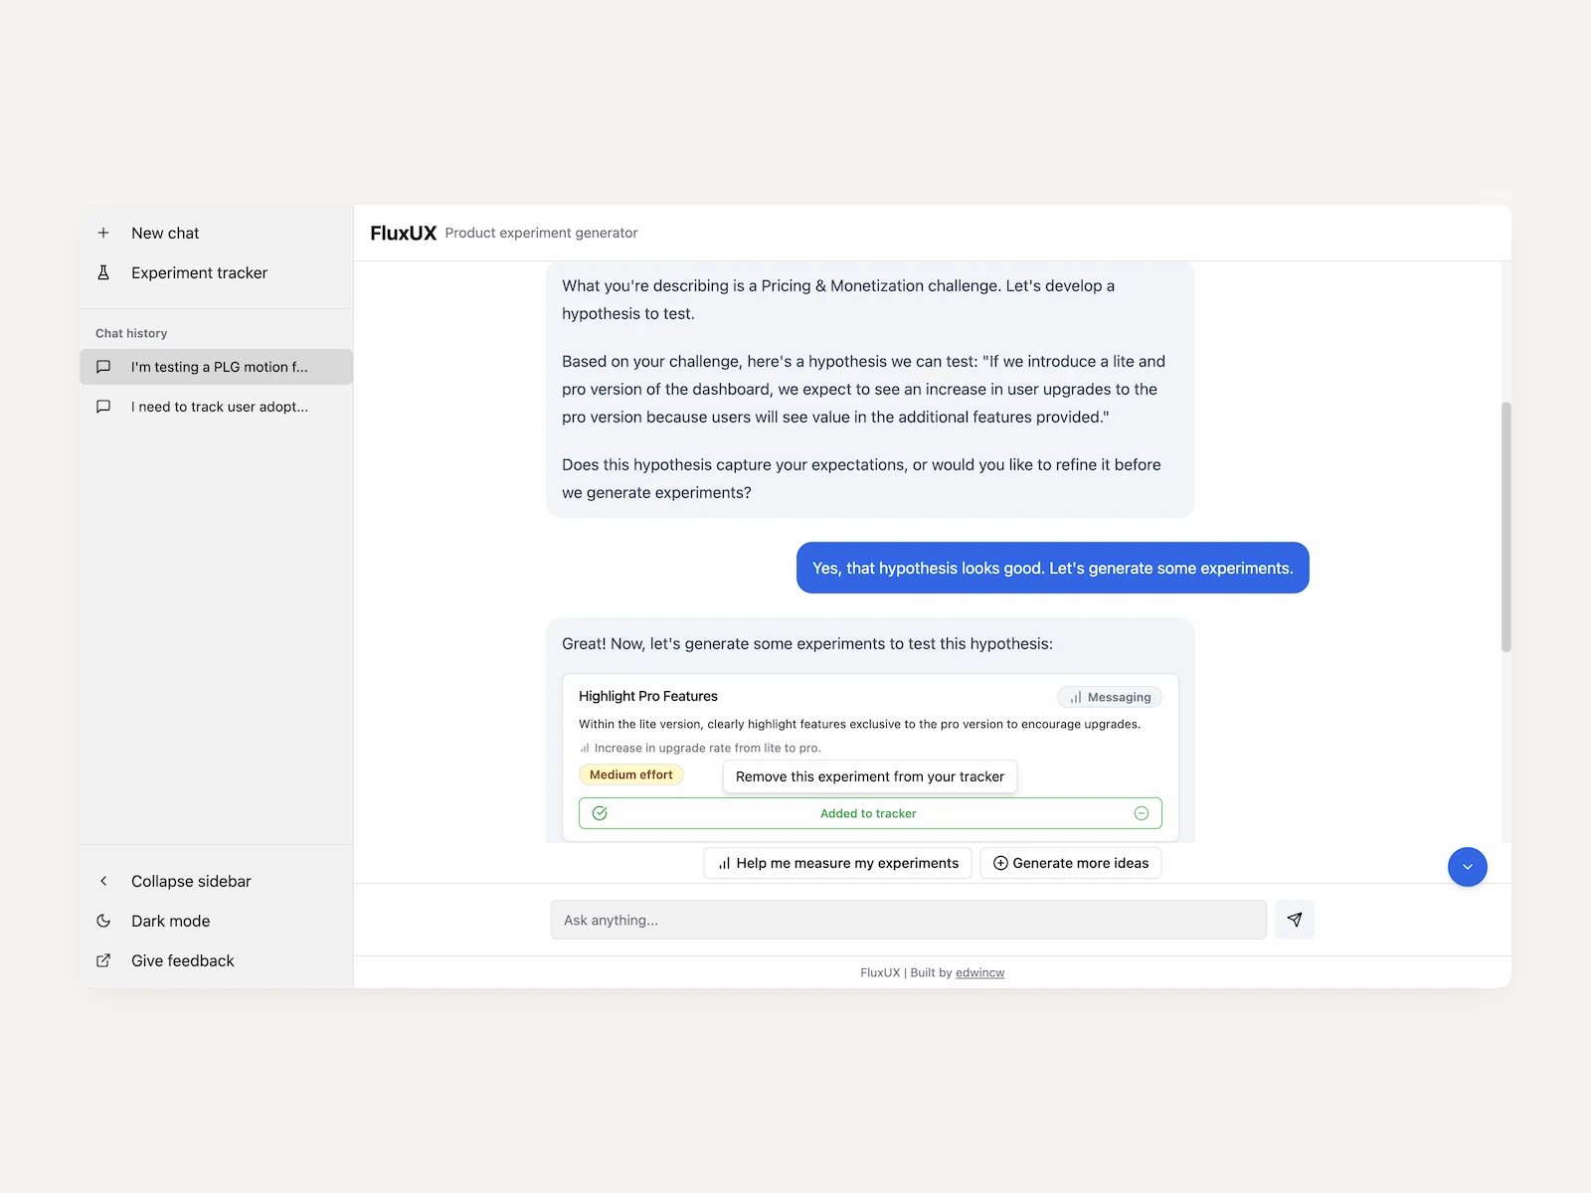
Task: Click Help me measure my experiments
Action: coord(838,863)
